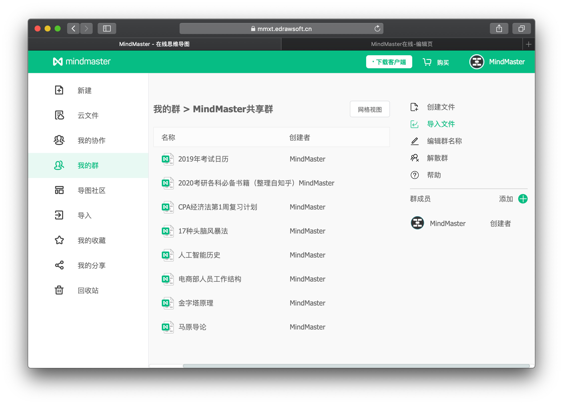The image size is (563, 405).
Task: Open the 我的分享 share icon
Action: [x=59, y=265]
